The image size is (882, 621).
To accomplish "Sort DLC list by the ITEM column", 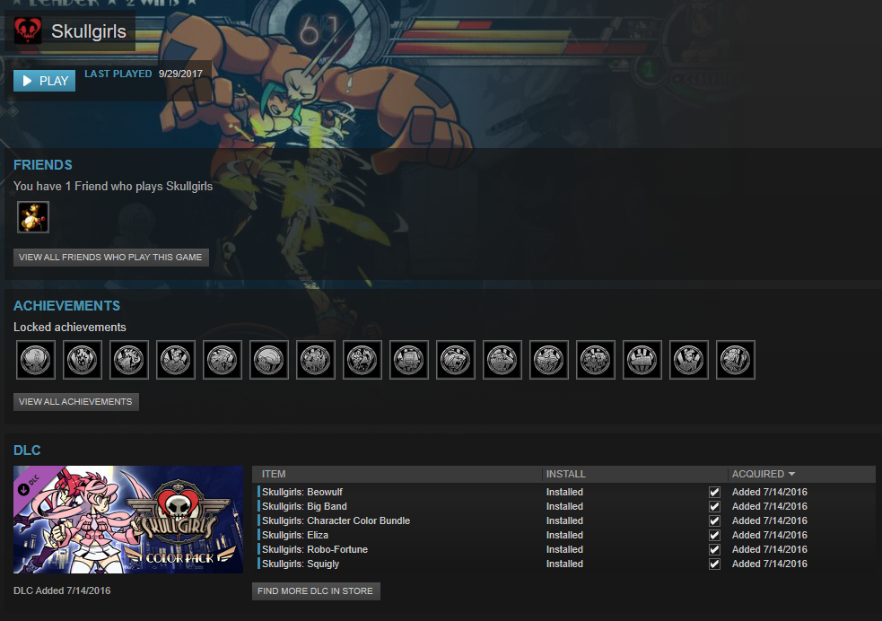I will click(397, 474).
